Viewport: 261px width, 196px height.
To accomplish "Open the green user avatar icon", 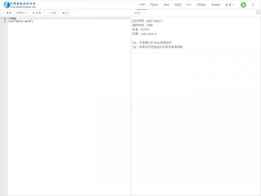I will pyautogui.click(x=243, y=5).
